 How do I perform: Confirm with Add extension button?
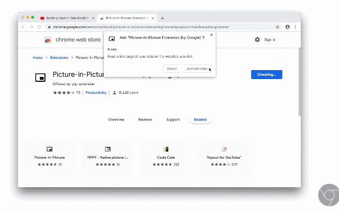coord(197,68)
